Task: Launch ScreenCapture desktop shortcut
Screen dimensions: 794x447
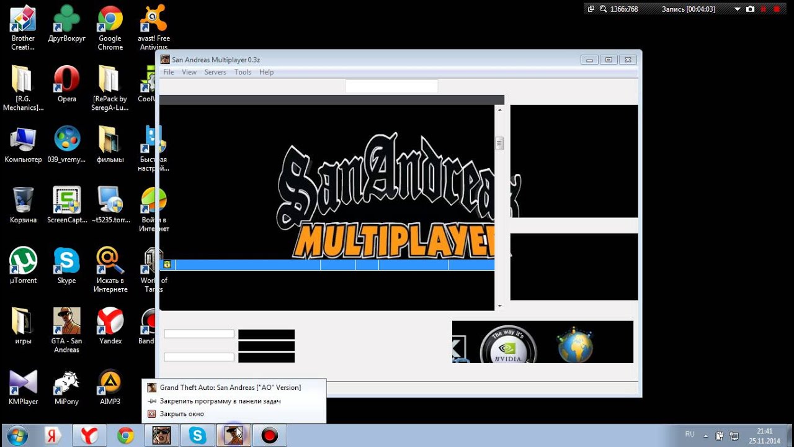Action: (x=66, y=205)
